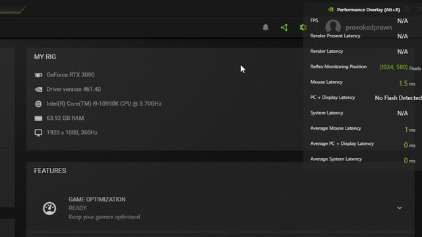
Task: Click the Average Mouse Latency label
Action: pos(336,128)
